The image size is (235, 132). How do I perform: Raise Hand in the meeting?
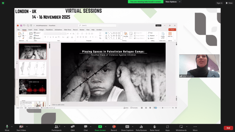coord(155,127)
